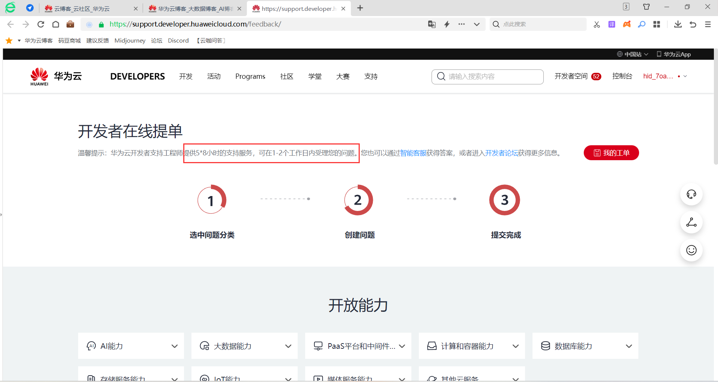
Task: Click the 华为云App link
Action: coord(674,54)
